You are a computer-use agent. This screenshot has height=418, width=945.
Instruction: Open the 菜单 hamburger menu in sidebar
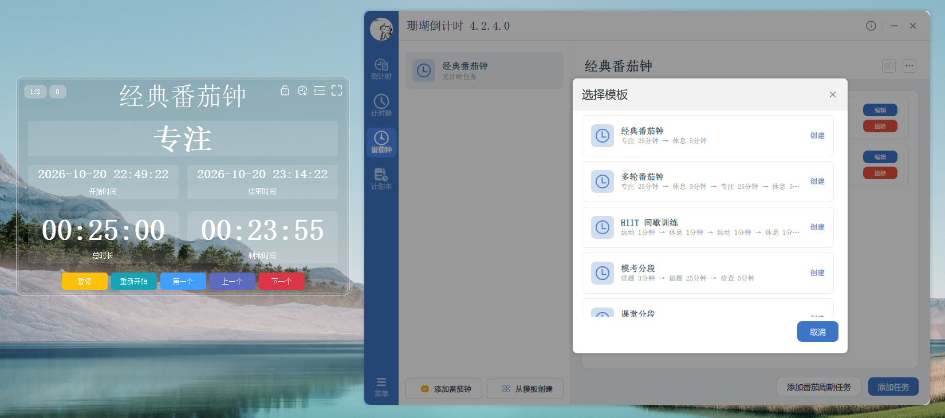(x=381, y=387)
